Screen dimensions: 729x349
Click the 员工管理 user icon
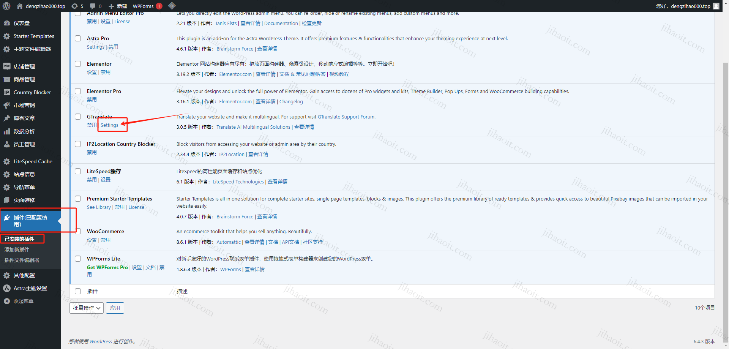(x=7, y=144)
